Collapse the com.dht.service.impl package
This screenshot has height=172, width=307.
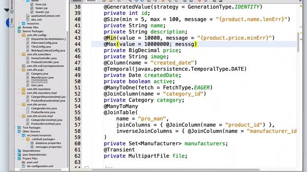click(x=19, y=116)
